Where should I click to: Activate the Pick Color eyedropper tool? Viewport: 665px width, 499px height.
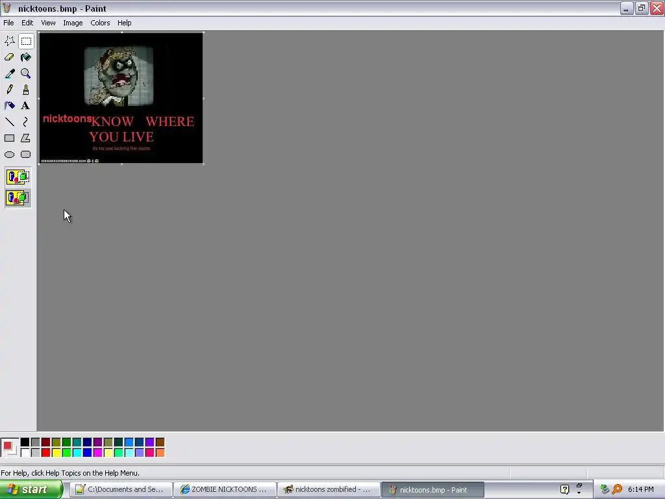(x=9, y=73)
